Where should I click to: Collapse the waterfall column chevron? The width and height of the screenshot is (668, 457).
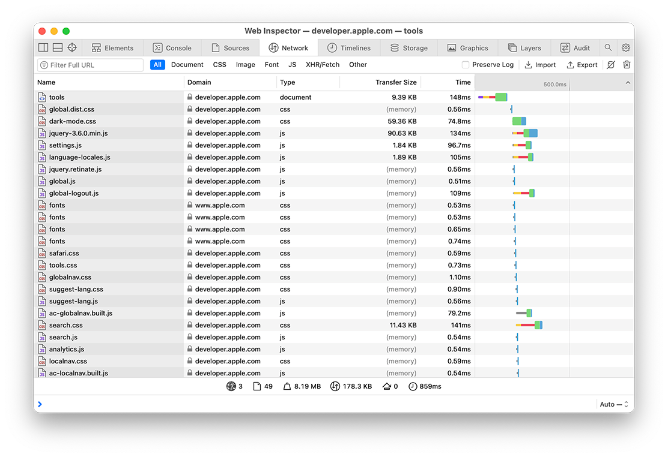(x=628, y=83)
